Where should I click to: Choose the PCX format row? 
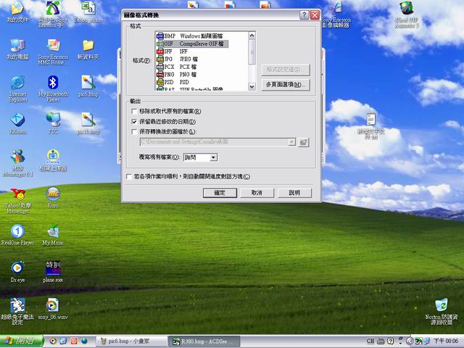click(176, 67)
